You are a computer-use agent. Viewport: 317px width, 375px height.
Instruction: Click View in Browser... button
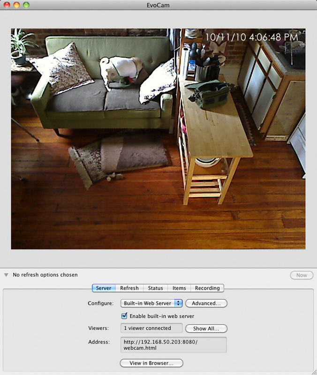[x=151, y=363]
